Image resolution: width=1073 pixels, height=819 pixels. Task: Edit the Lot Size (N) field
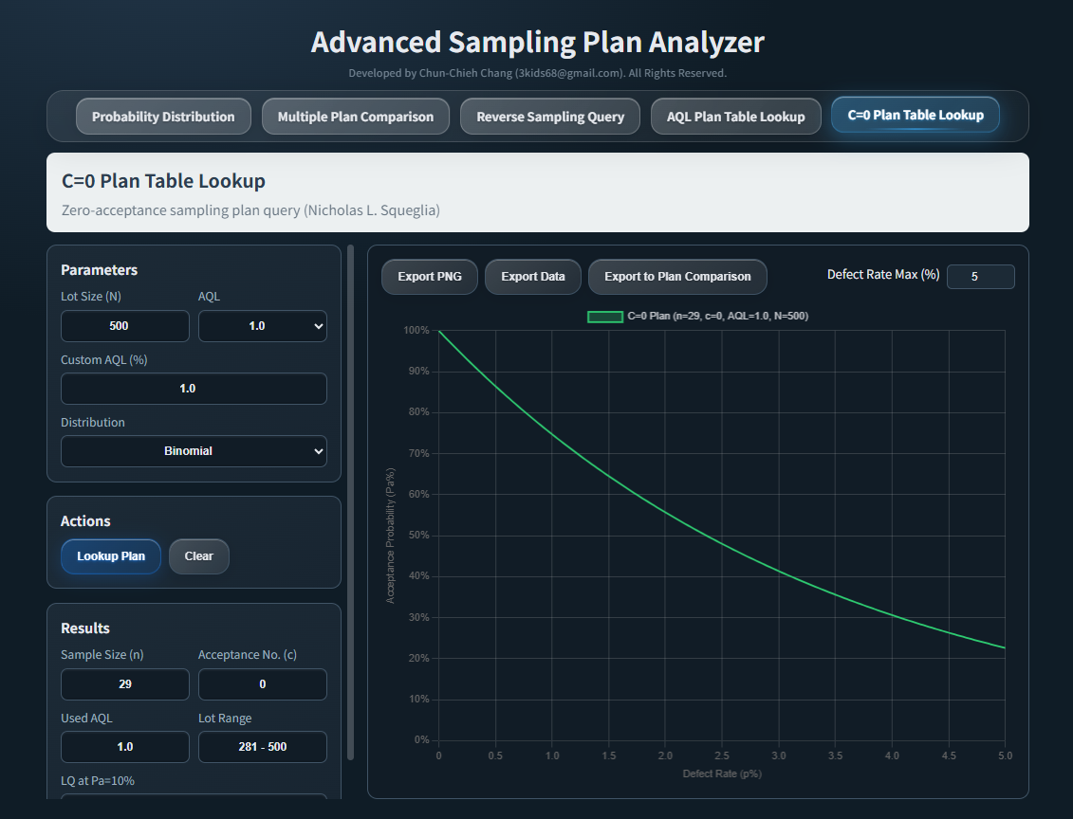click(124, 325)
